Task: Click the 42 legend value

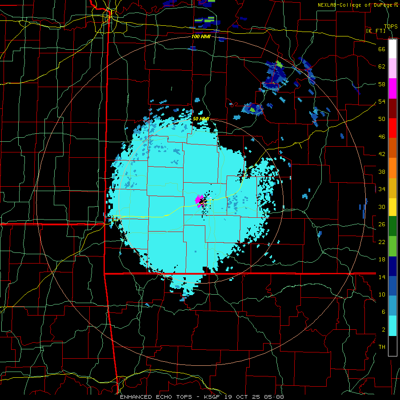Action: 382,154
